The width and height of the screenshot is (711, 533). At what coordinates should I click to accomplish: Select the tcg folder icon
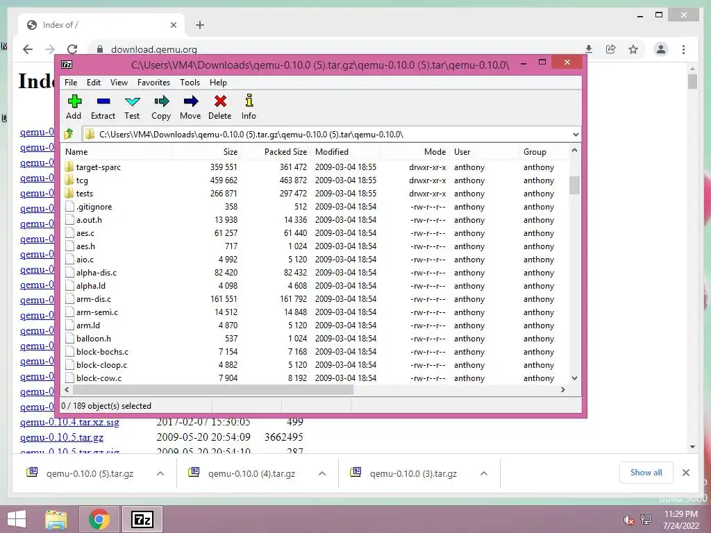(x=69, y=180)
